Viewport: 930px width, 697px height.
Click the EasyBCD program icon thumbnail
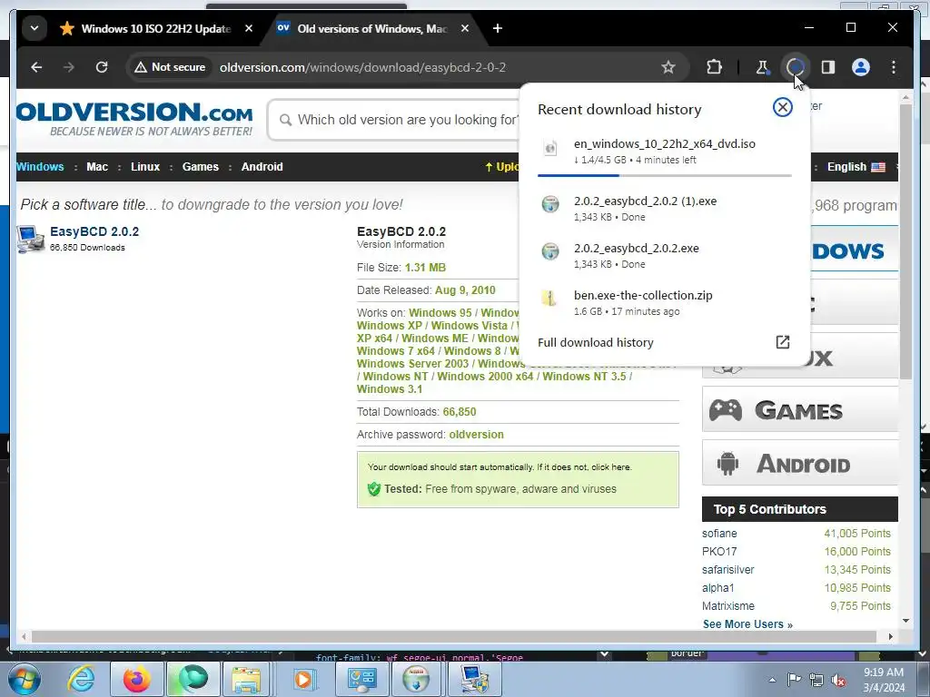30,239
